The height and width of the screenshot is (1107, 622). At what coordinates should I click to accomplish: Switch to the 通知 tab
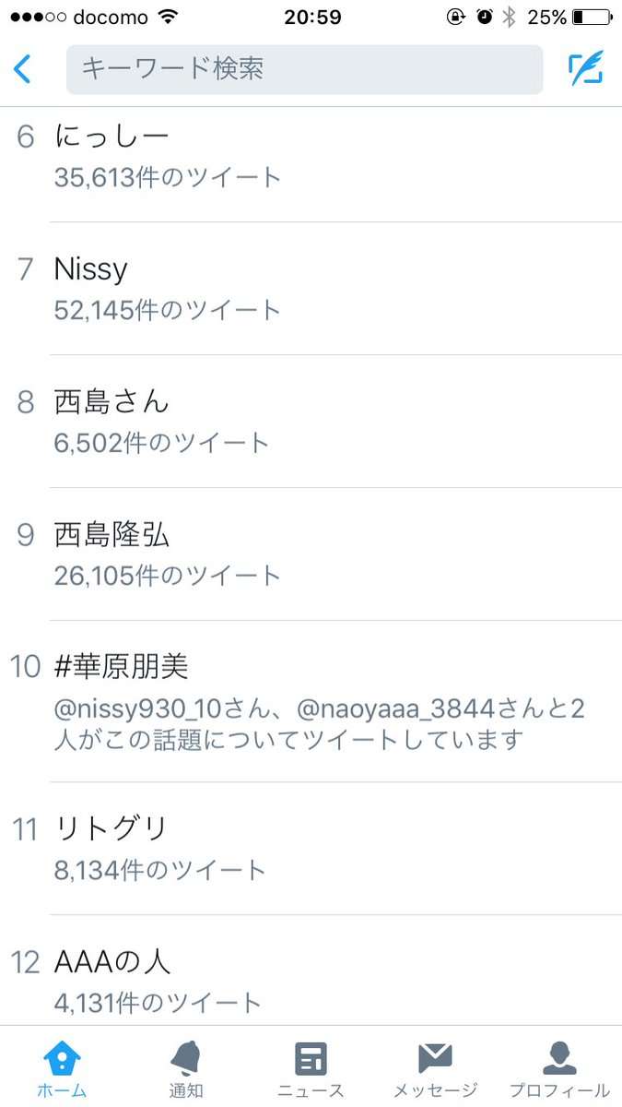coord(185,1070)
